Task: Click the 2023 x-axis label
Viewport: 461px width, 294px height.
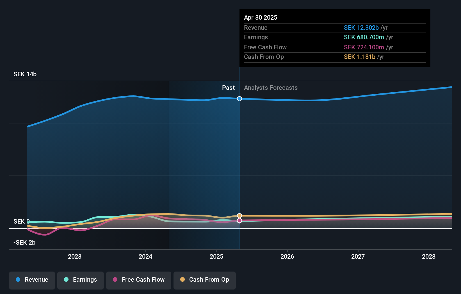Action: coord(75,256)
